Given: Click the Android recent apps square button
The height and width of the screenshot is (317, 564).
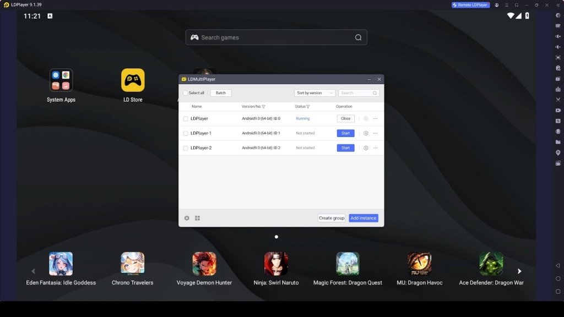Looking at the screenshot, I should point(558,292).
